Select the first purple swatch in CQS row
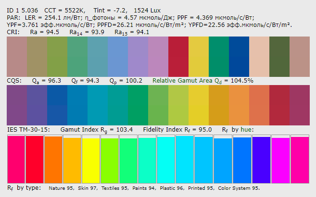The width and height of the screenshot is (316, 197). pos(17,105)
